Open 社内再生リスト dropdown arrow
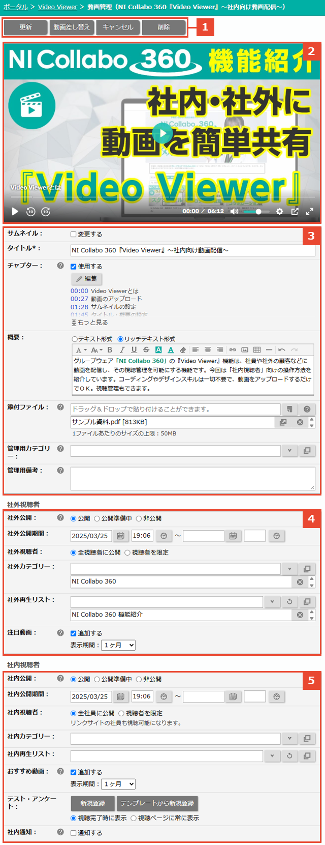This screenshot has width=325, height=845. click(x=272, y=756)
